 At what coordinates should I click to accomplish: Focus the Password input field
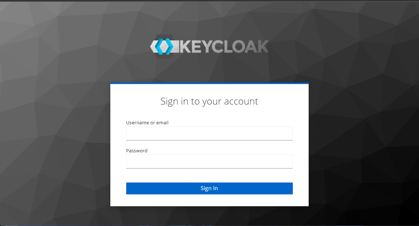[209, 161]
